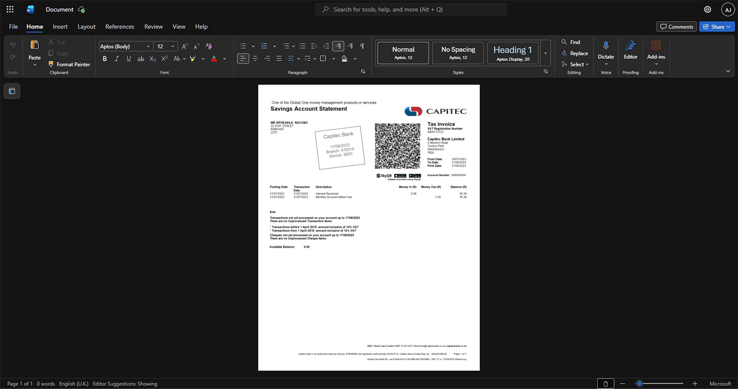Justify paragraph text
This screenshot has width=738, height=389.
coord(279,58)
